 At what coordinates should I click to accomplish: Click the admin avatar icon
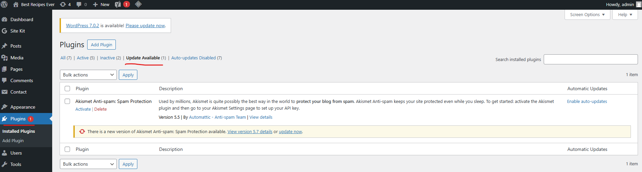point(638,4)
